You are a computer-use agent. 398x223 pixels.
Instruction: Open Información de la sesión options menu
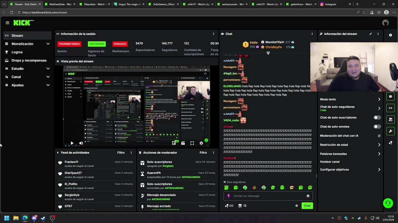(213, 34)
